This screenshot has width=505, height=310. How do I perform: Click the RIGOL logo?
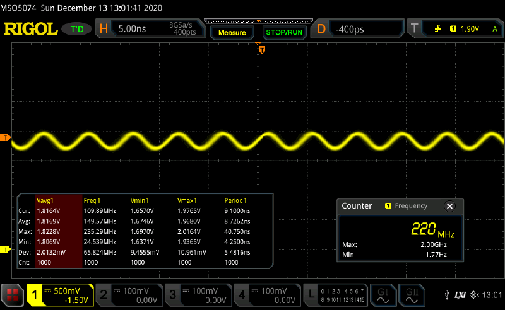click(x=32, y=29)
